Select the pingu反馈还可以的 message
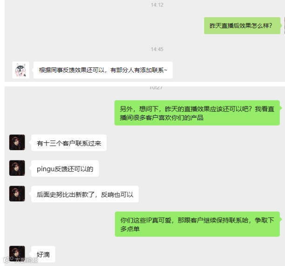This screenshot has width=285, height=266. coord(65,168)
